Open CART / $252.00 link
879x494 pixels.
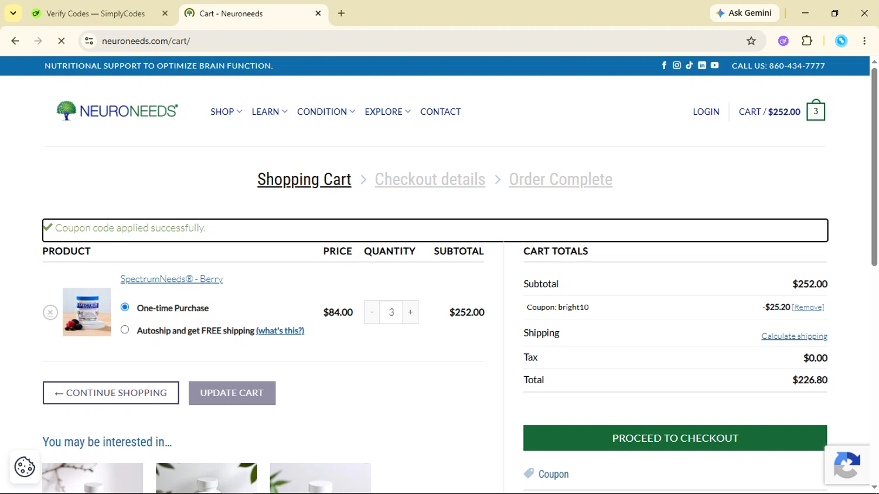(x=769, y=111)
